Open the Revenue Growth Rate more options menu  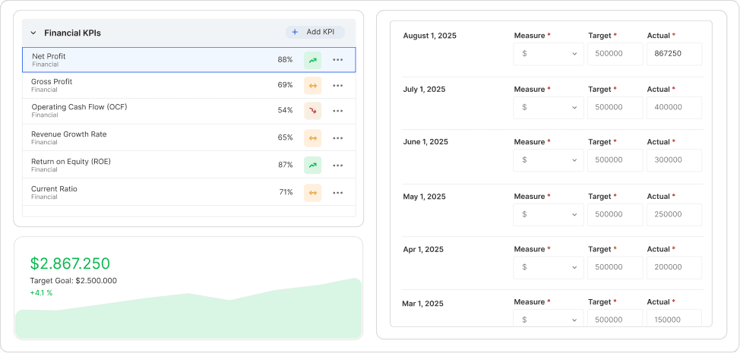pyautogui.click(x=337, y=138)
